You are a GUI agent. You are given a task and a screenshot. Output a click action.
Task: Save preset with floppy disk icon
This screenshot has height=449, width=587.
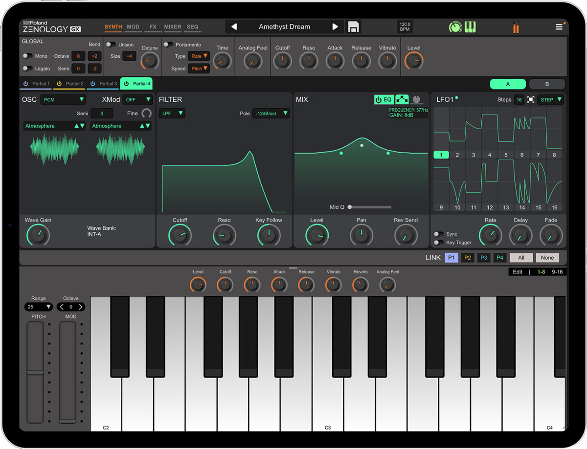pyautogui.click(x=353, y=27)
